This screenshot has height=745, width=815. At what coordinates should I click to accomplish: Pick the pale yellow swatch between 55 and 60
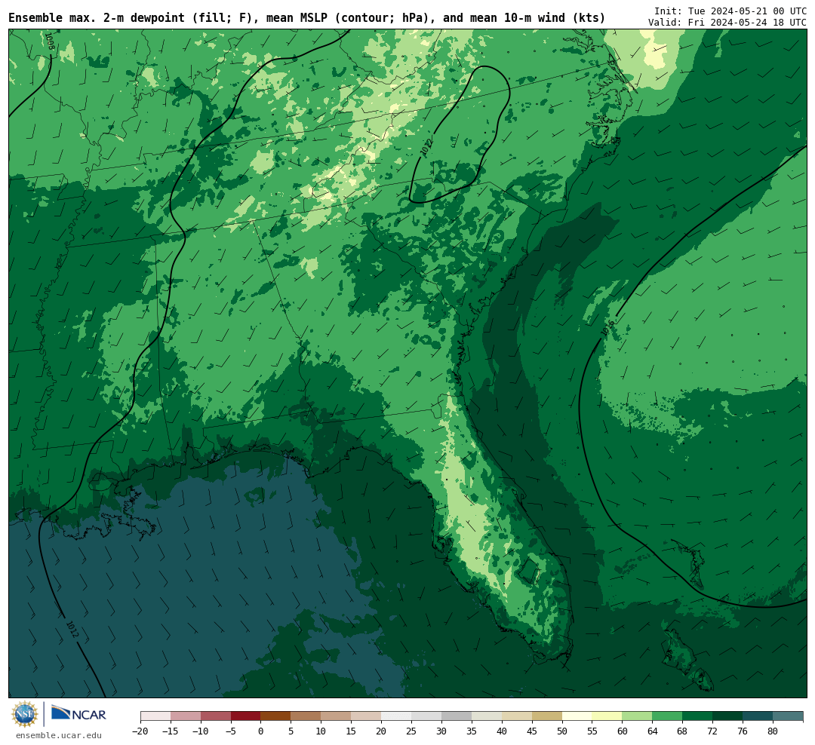pos(607,716)
